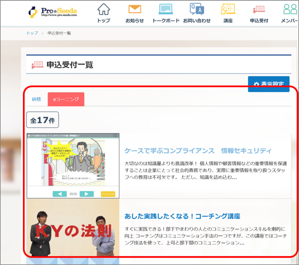Click the トップ breadcrumb link
The width and height of the screenshot is (299, 265).
(x=32, y=33)
